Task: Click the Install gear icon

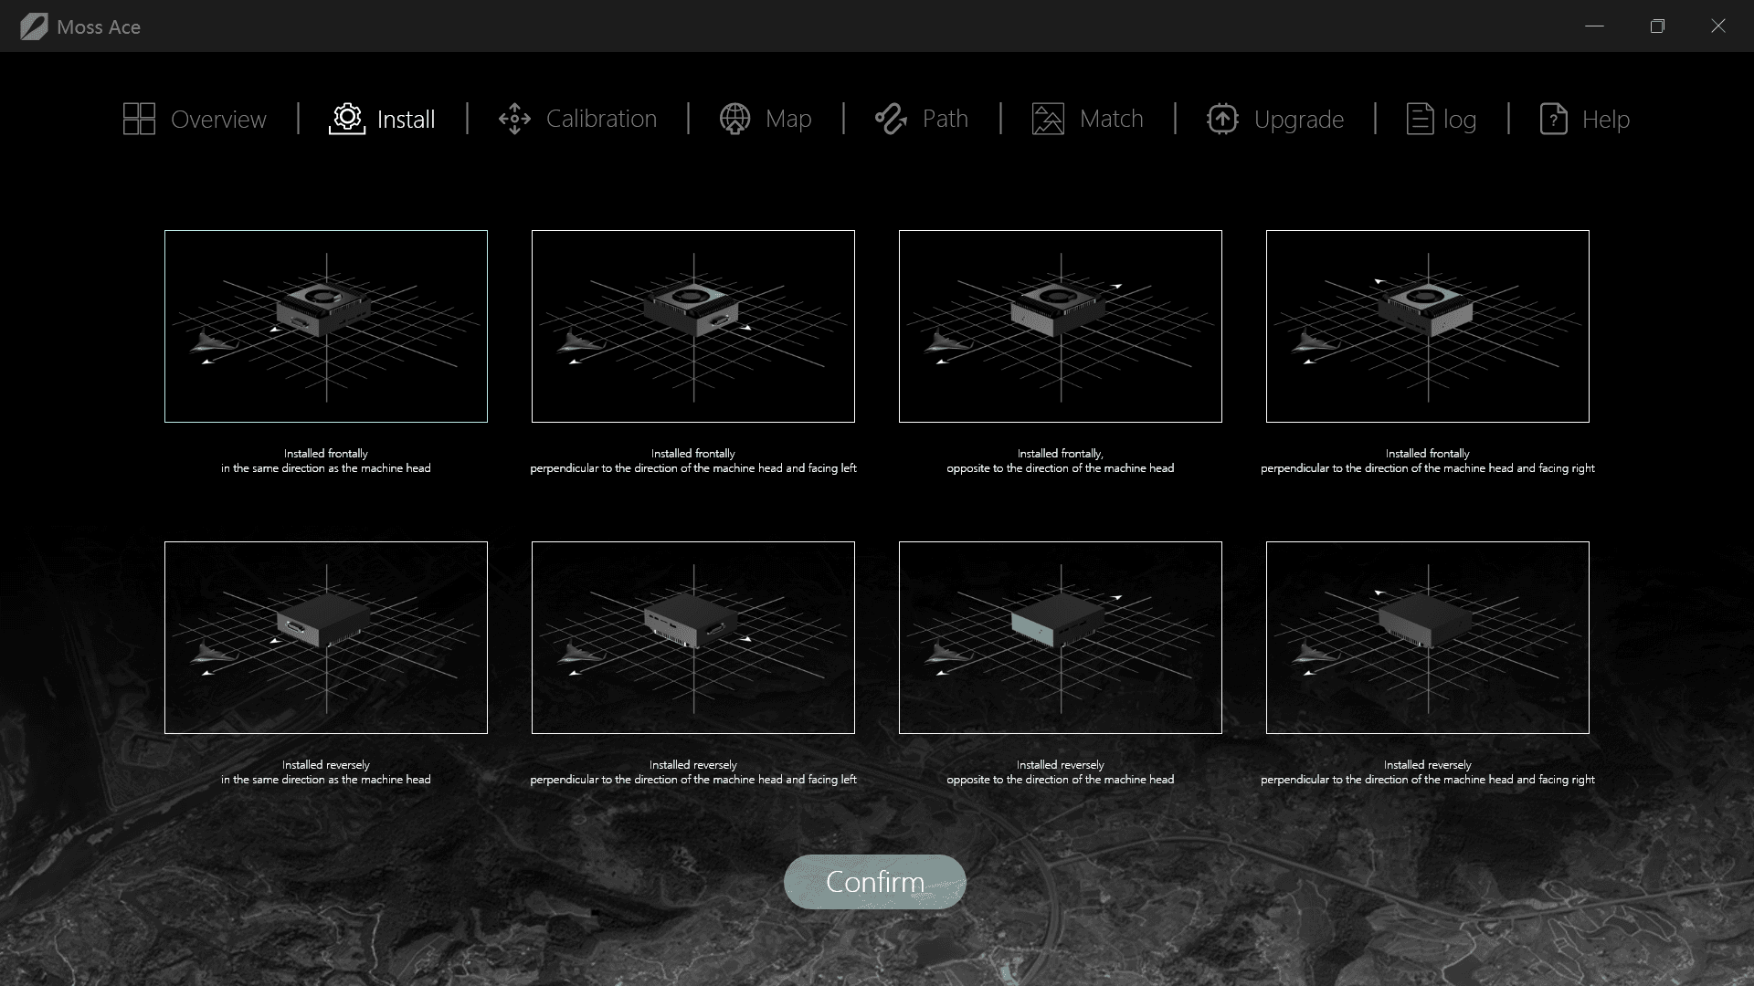Action: coord(347,119)
